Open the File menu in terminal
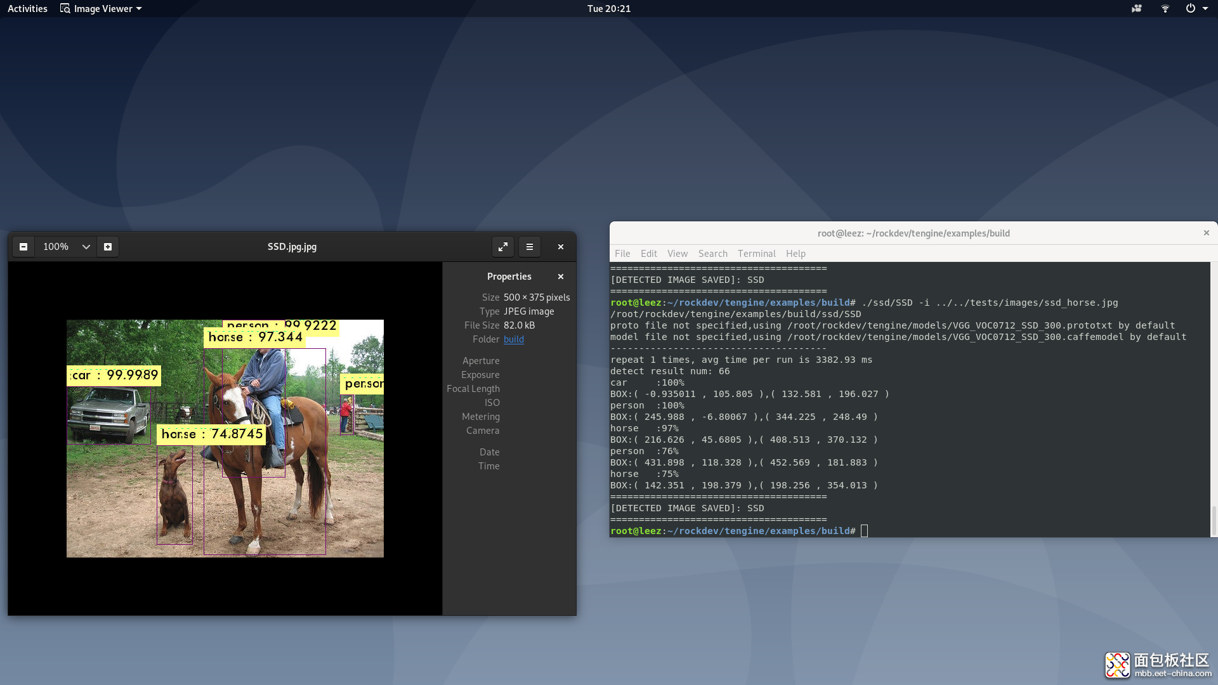Screen dimensions: 1218x685 [623, 254]
